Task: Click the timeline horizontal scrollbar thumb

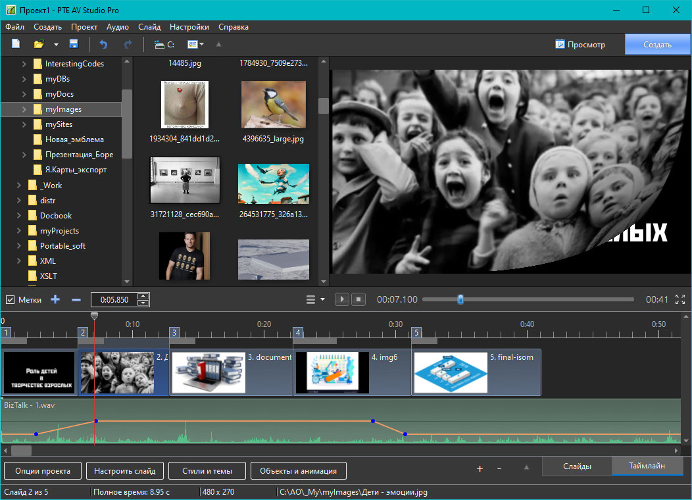Action: pyautogui.click(x=21, y=451)
